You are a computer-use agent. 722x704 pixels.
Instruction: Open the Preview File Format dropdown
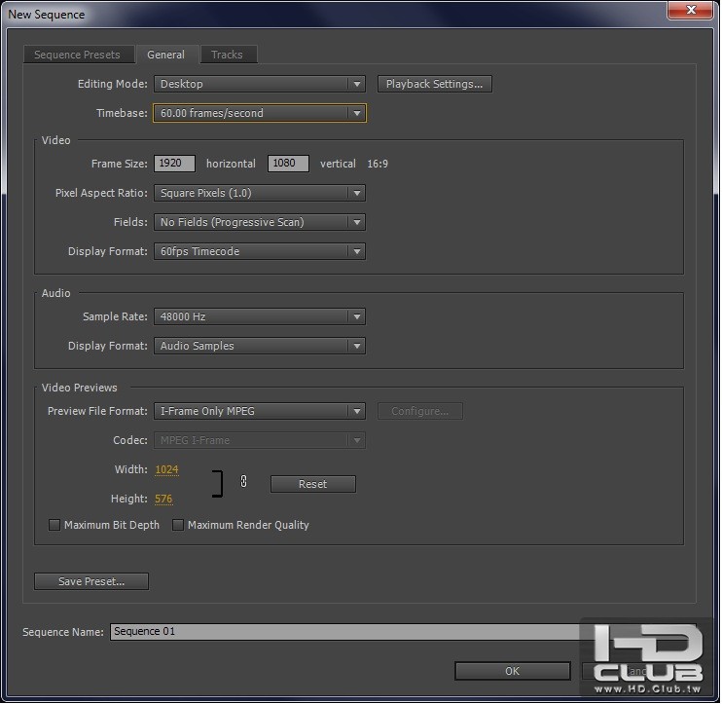click(260, 411)
